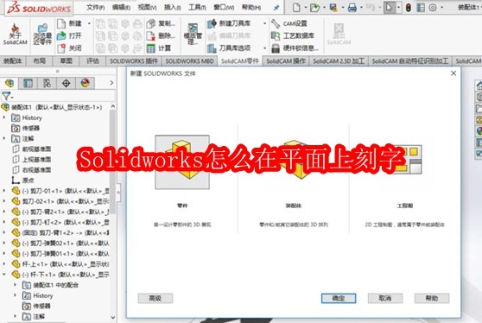The image size is (482, 323).
Task: Select 原点 origin in the tree
Action: point(23,180)
